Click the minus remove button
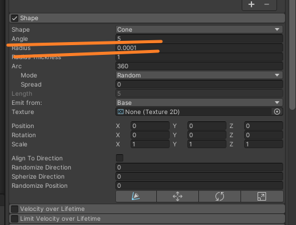Viewport: 296px width, 225px height. (x=267, y=4)
